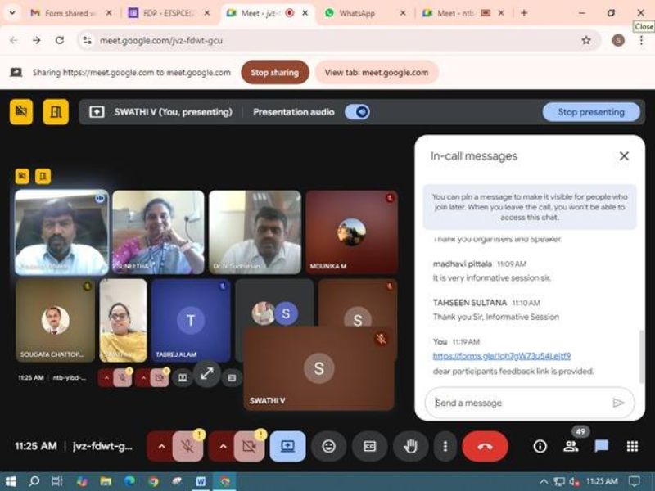Raise hand using the bottom call bar
The image size is (655, 491).
pos(411,446)
